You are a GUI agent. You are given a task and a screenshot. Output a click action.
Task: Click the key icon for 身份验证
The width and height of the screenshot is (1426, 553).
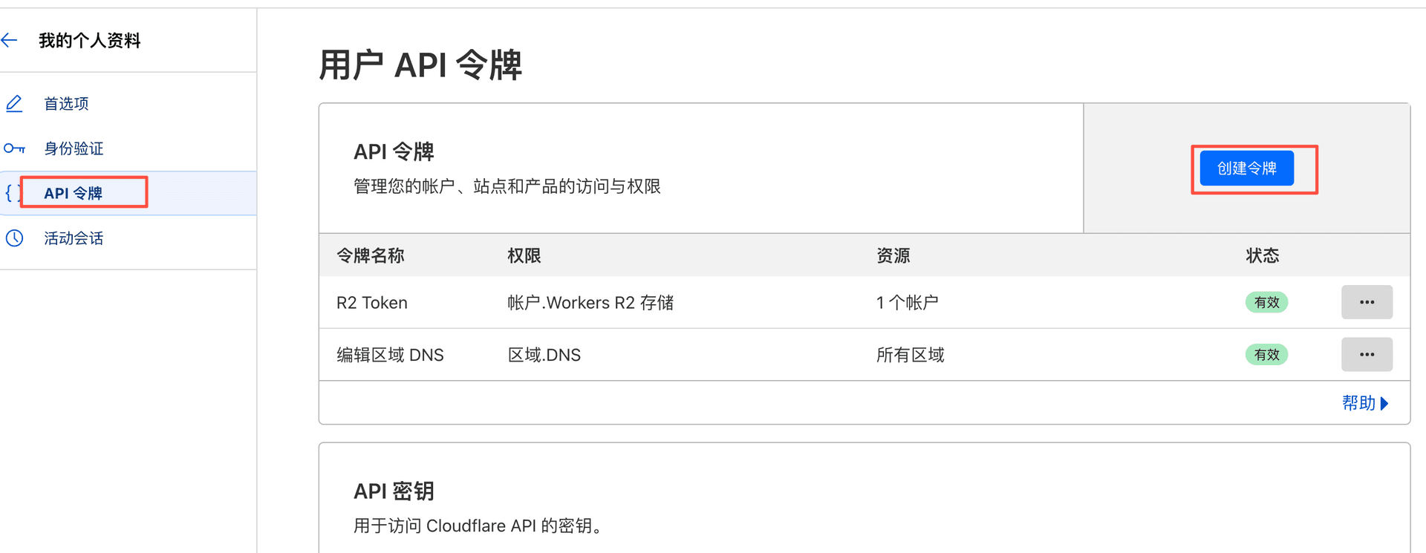click(x=14, y=148)
